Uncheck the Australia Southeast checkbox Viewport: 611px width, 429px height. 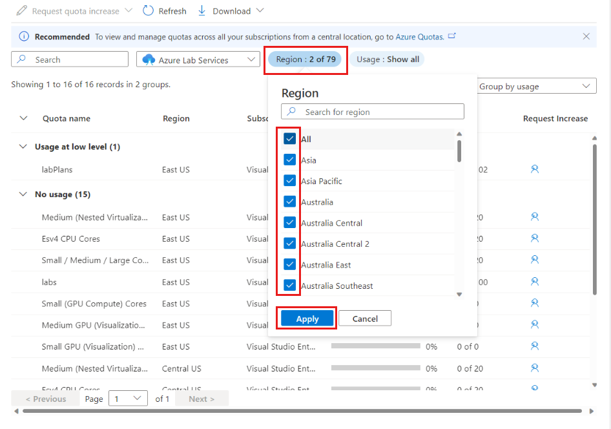point(289,285)
